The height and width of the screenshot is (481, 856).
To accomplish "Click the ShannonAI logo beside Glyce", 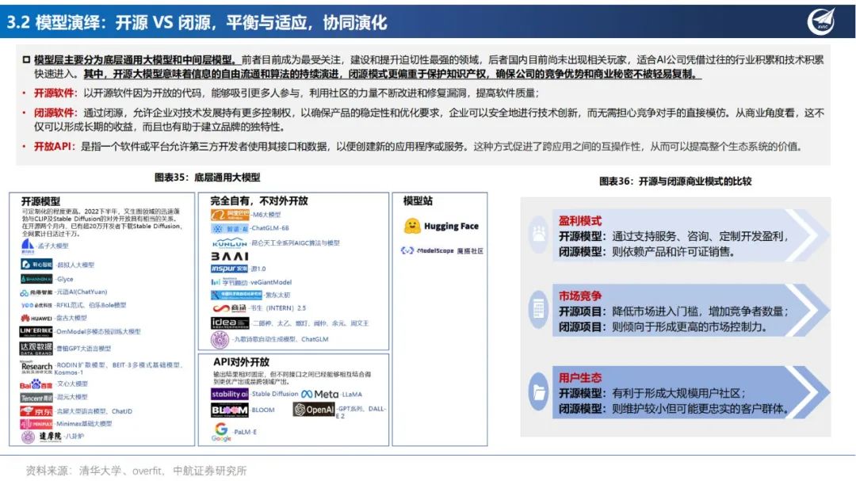I will click(x=36, y=279).
